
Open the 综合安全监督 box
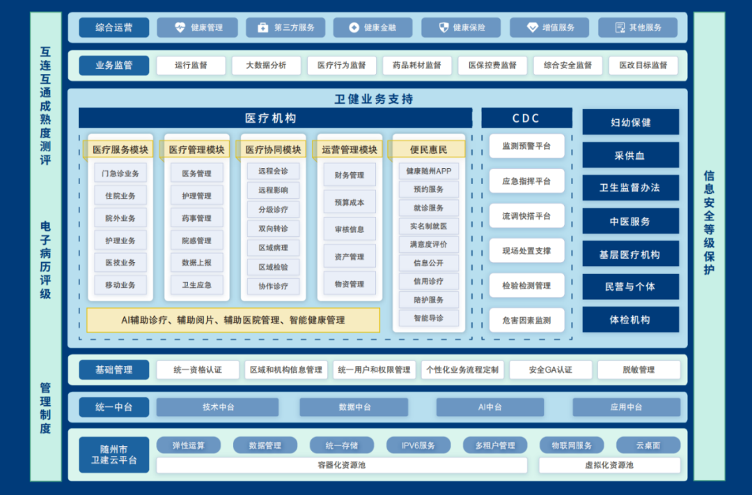pyautogui.click(x=568, y=66)
